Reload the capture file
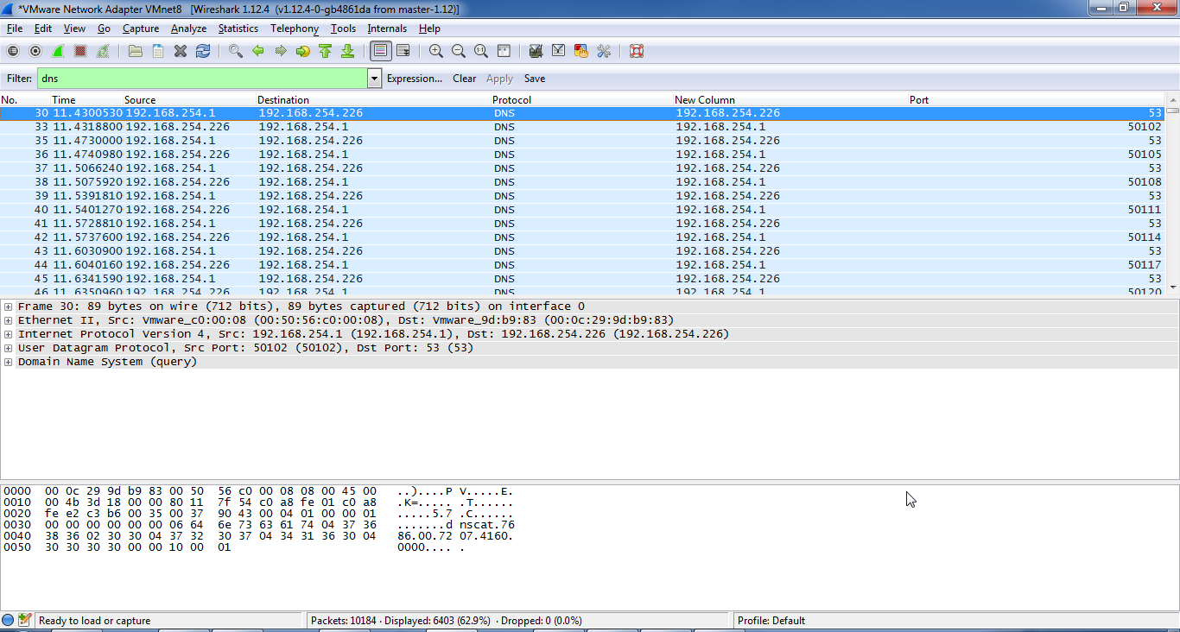Image resolution: width=1180 pixels, height=632 pixels. pos(203,51)
